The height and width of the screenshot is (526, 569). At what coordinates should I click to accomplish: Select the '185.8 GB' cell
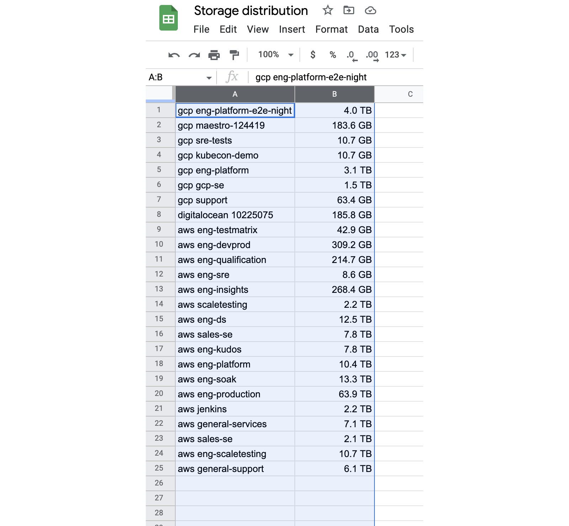(x=335, y=215)
